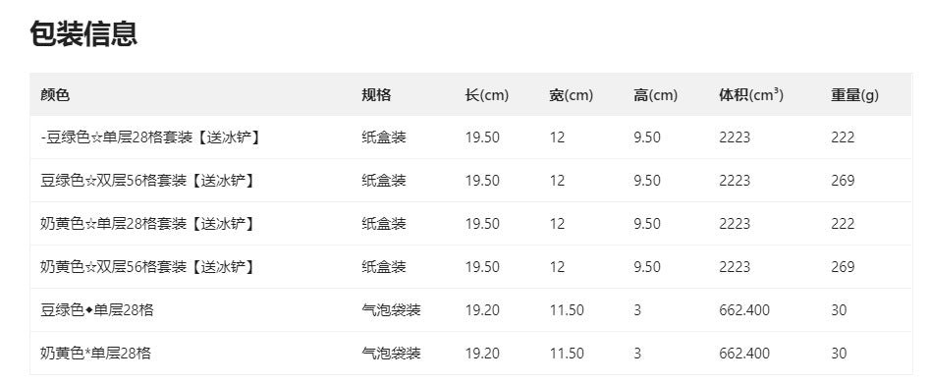This screenshot has width=929, height=383.
Task: Click -豆绿色☆单层28格套装 row name
Action: click(x=150, y=137)
